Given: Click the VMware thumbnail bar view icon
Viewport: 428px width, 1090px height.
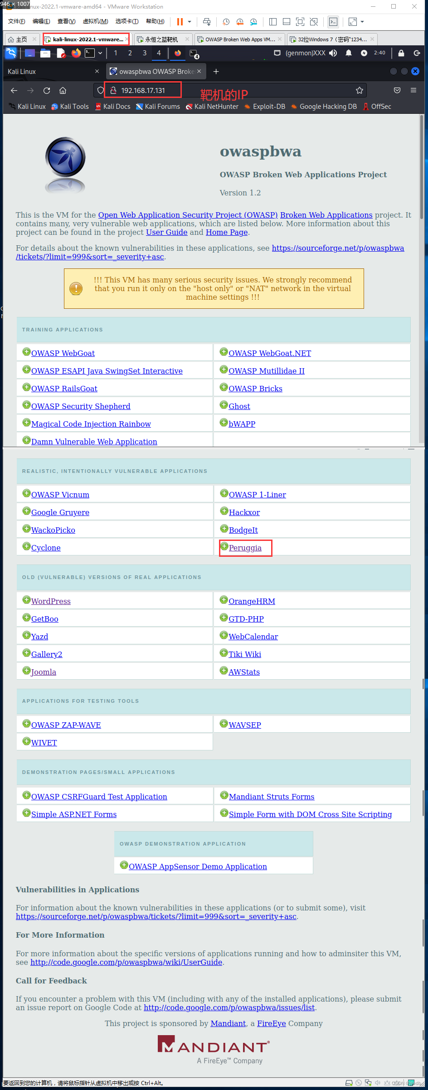Looking at the screenshot, I should (287, 22).
